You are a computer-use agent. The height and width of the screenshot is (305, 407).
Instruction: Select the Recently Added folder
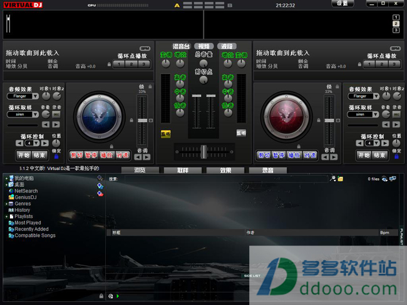(31, 229)
